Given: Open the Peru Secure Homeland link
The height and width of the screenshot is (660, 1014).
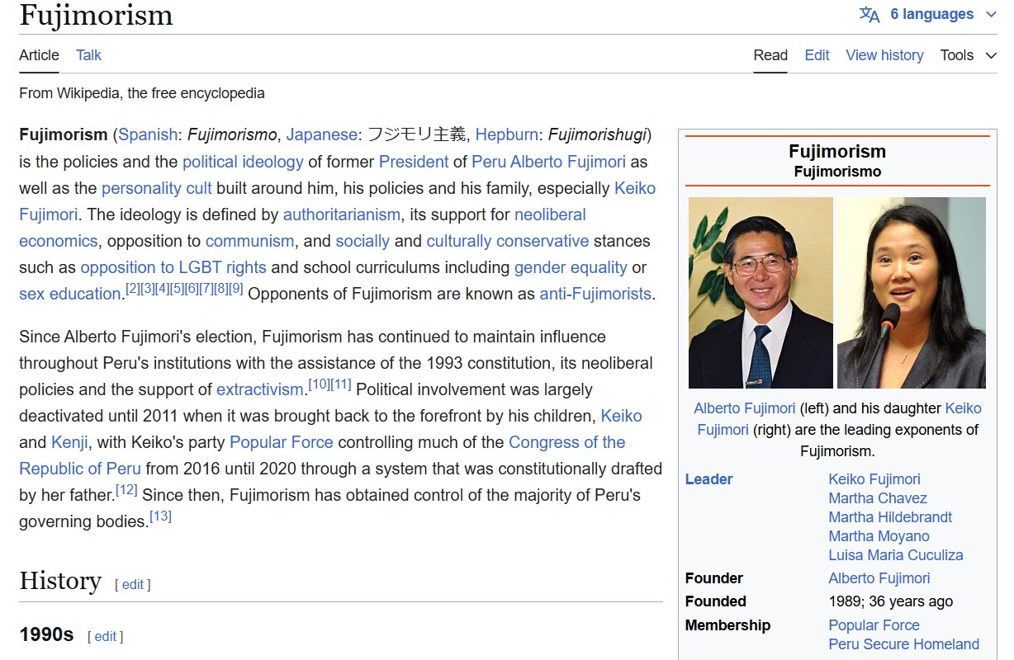Looking at the screenshot, I should (x=904, y=644).
